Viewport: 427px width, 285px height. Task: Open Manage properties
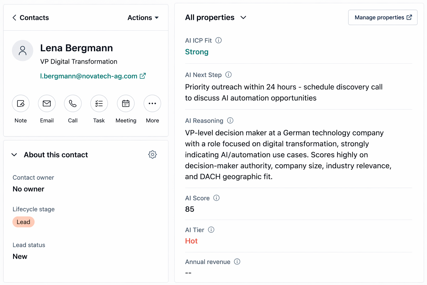tap(383, 17)
